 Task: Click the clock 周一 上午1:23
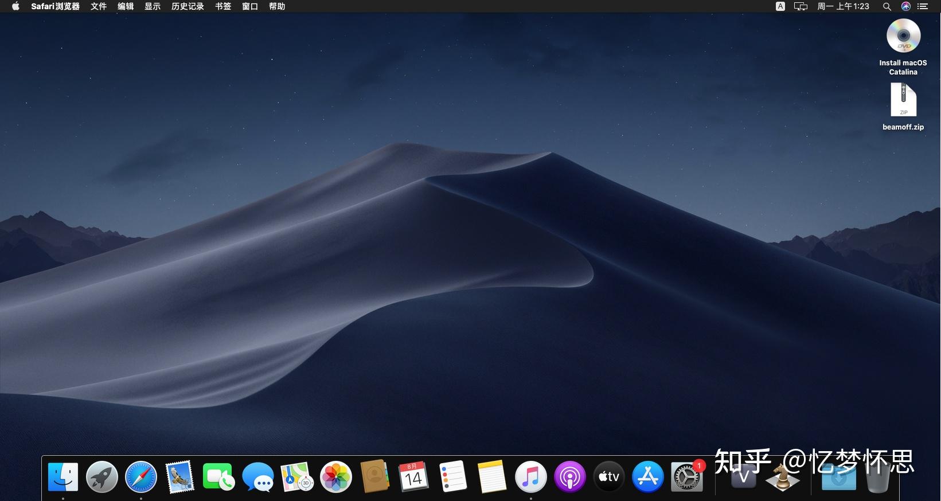click(x=843, y=6)
